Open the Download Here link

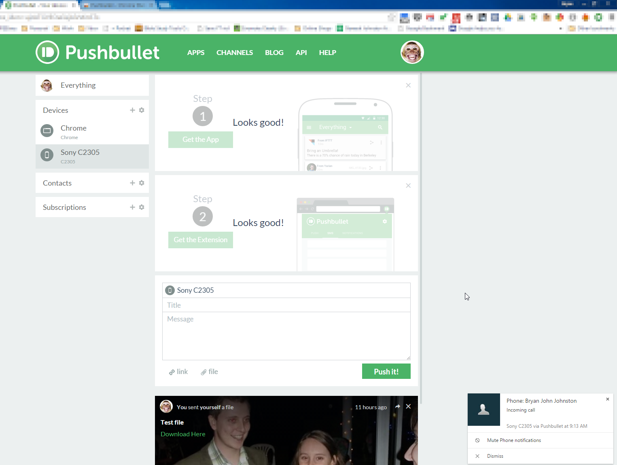[183, 434]
